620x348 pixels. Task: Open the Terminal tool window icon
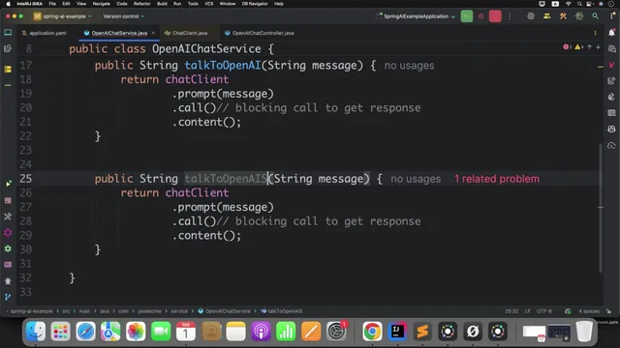coord(8,264)
